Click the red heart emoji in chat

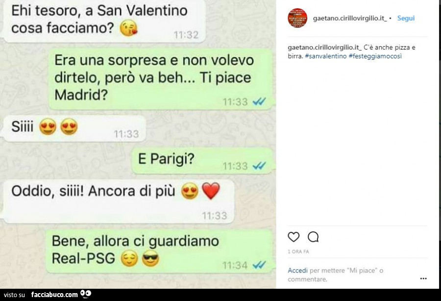coord(211,191)
